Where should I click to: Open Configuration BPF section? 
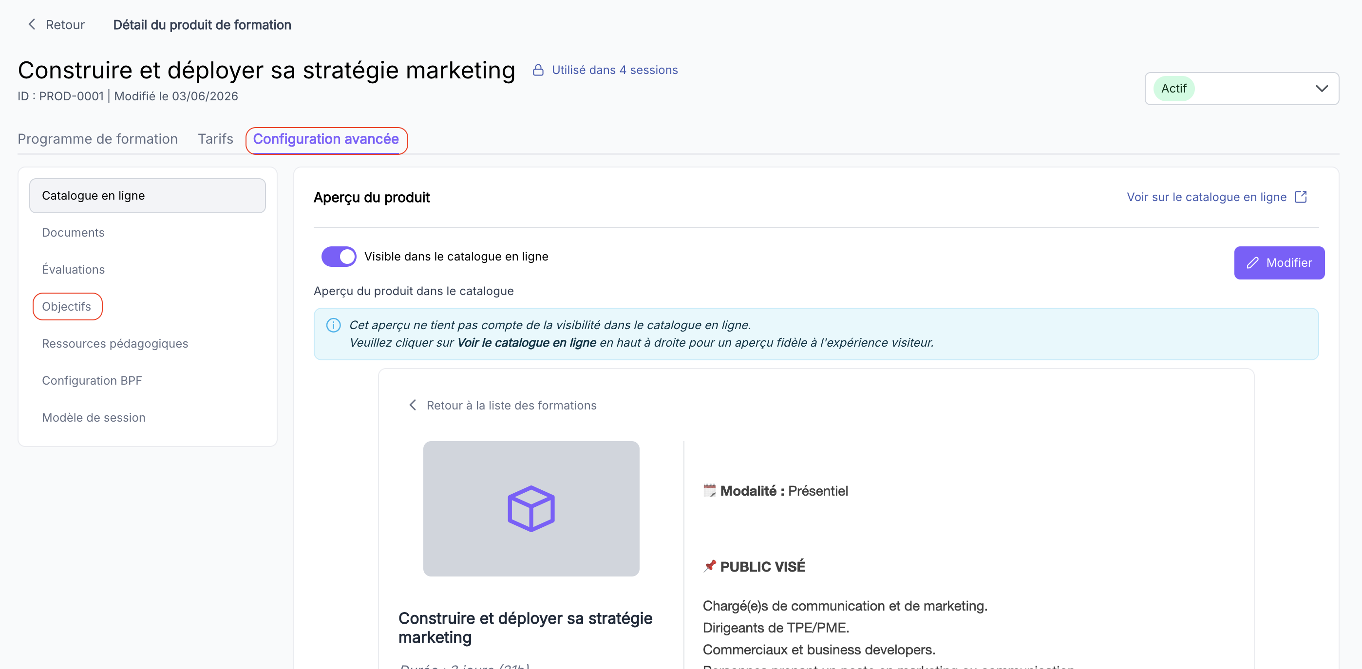pos(92,380)
